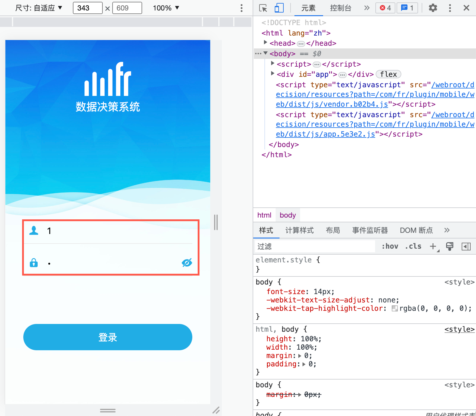The image size is (476, 416).
Task: Open the vendor.b02b4.js script link
Action: click(375, 94)
